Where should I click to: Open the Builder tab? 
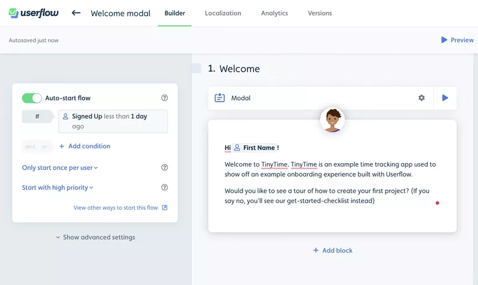[174, 13]
